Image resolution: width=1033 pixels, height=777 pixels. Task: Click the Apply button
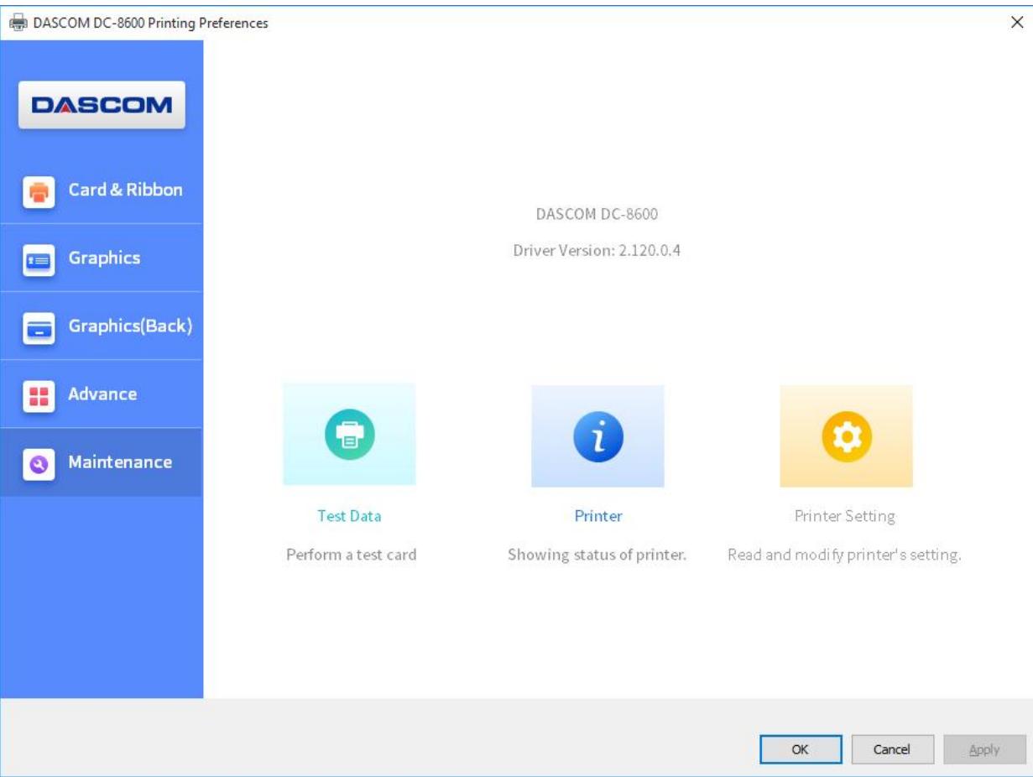(984, 749)
